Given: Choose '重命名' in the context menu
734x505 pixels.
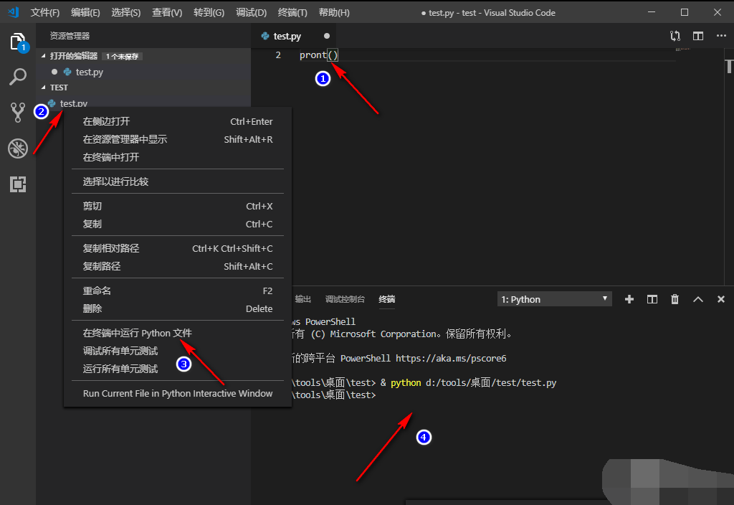Looking at the screenshot, I should tap(97, 291).
